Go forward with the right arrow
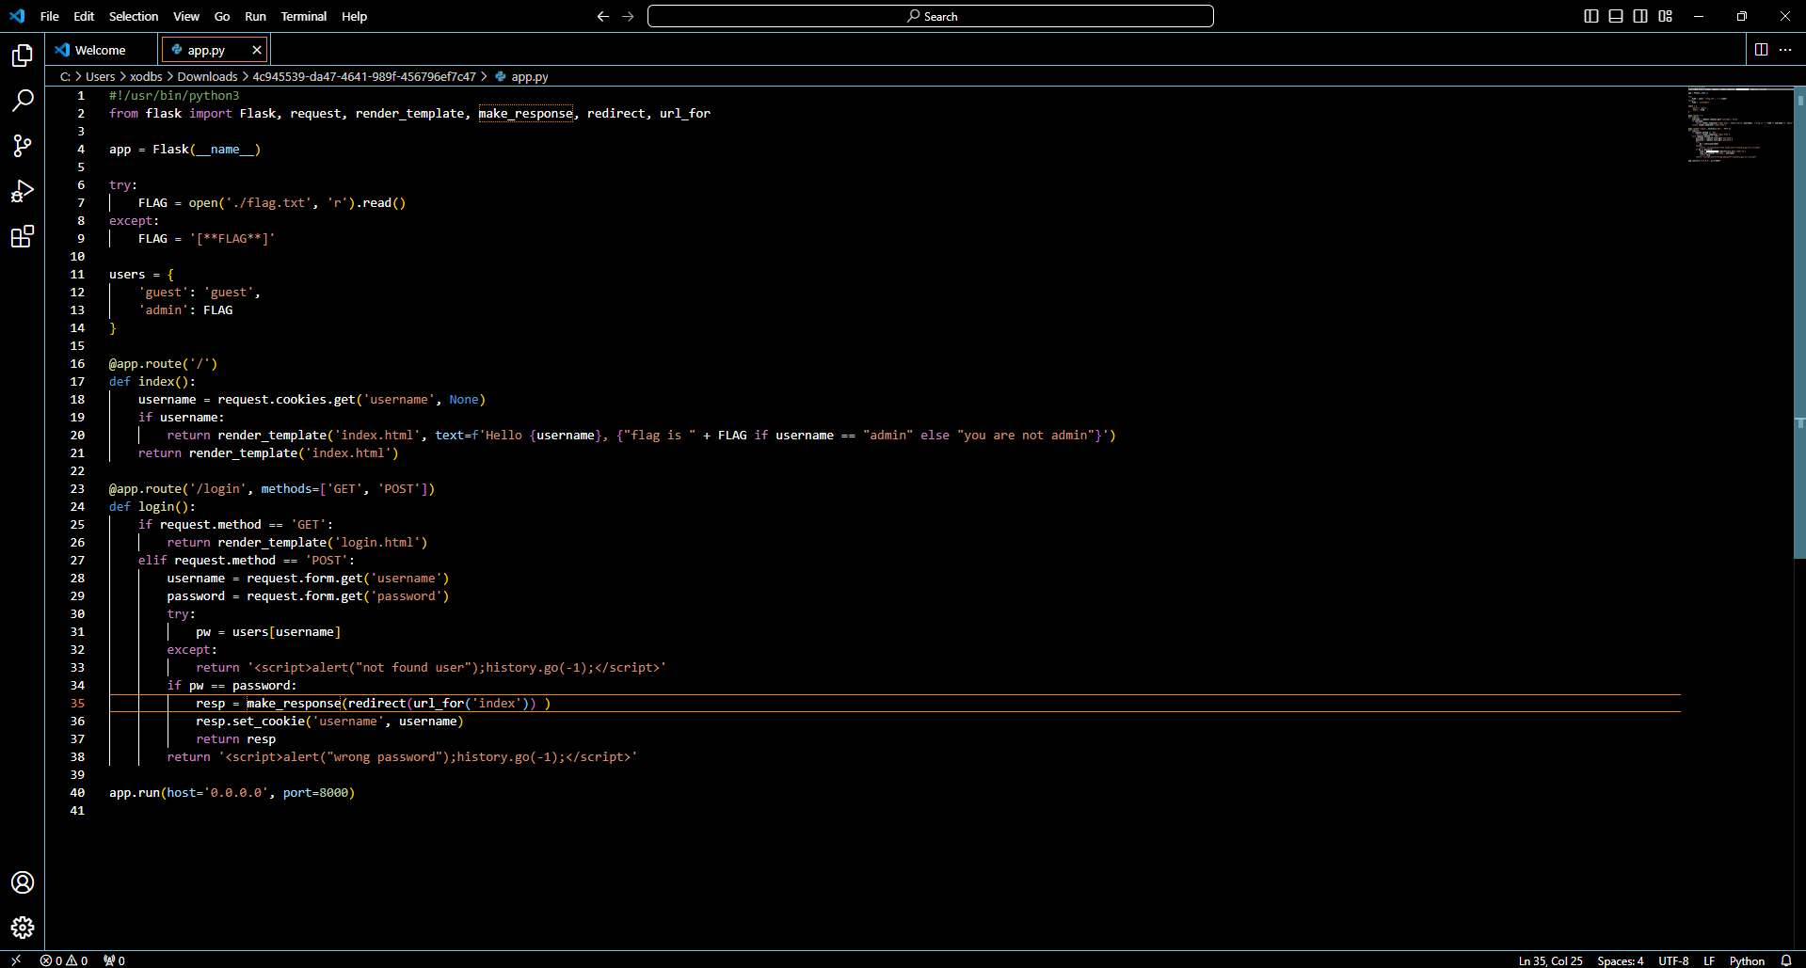 click(x=629, y=16)
